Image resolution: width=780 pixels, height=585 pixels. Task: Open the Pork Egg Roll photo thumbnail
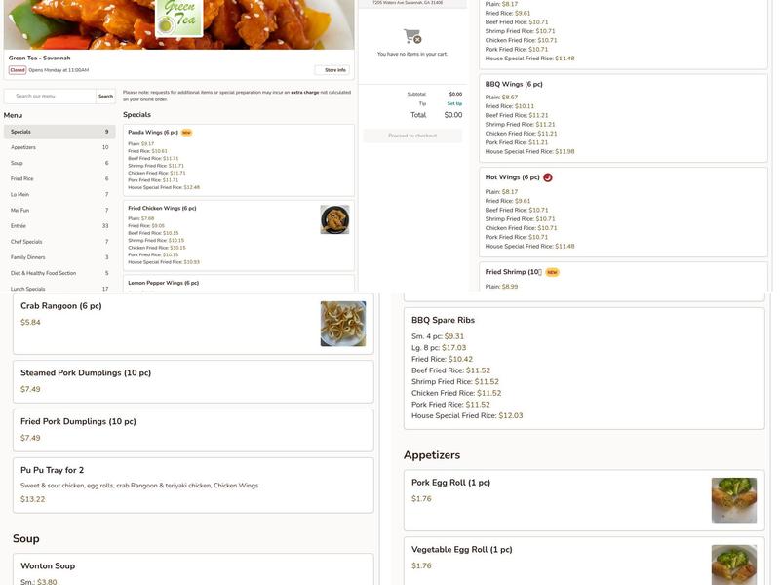pos(733,500)
